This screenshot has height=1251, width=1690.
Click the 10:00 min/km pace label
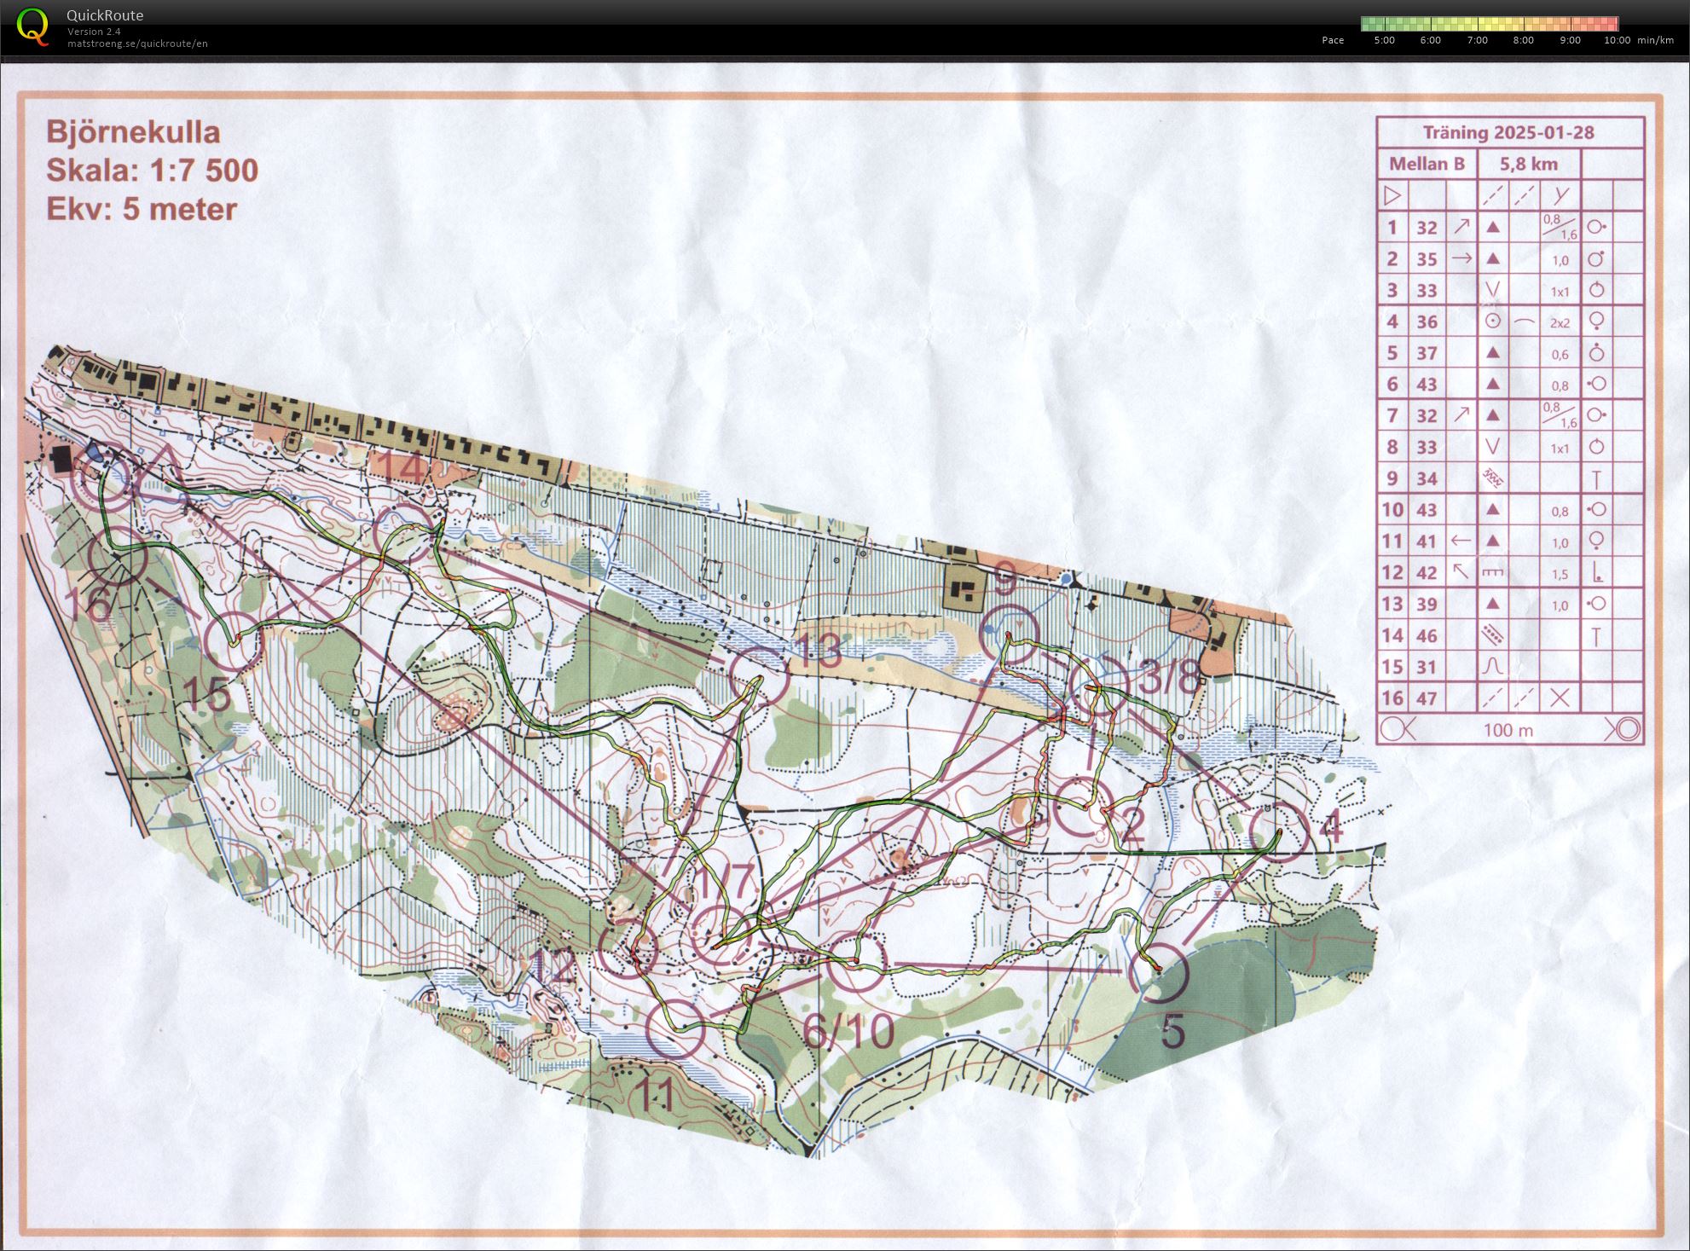point(1617,40)
